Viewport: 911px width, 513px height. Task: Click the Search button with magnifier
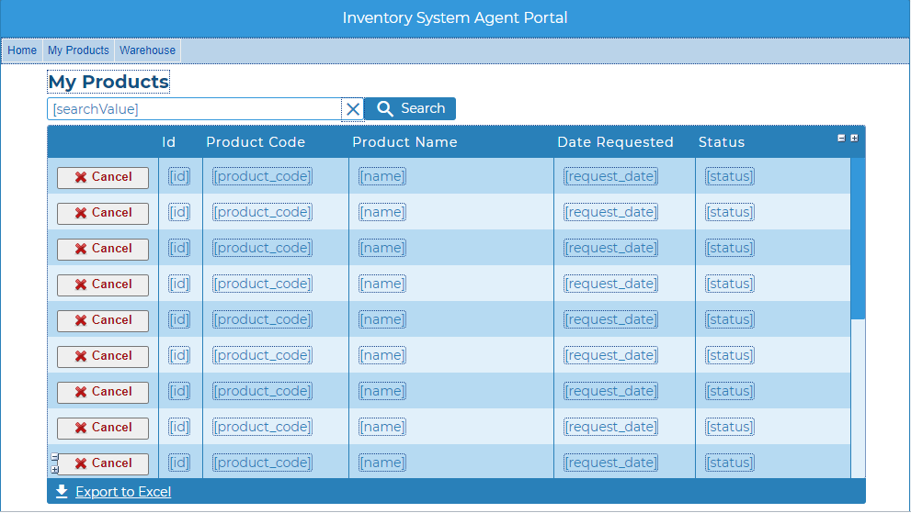[x=410, y=108]
